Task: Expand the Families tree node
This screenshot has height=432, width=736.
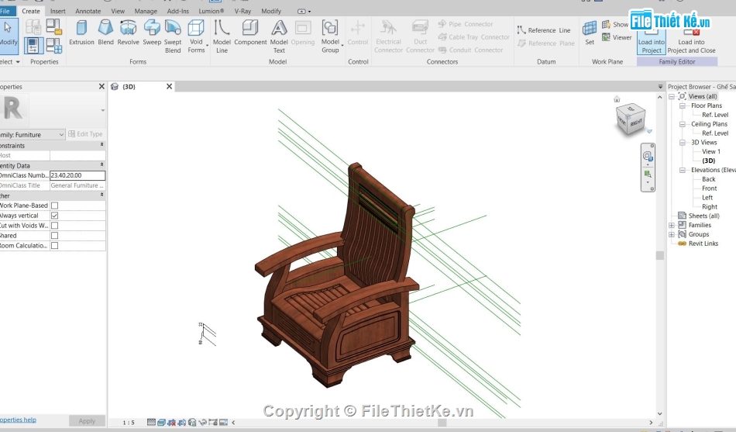Action: (672, 225)
